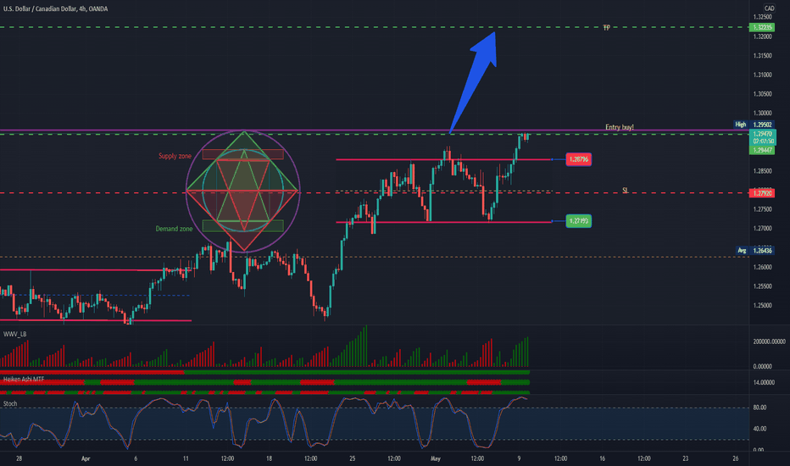Select the red 1.28796 range label
The width and height of the screenshot is (790, 466).
click(578, 159)
